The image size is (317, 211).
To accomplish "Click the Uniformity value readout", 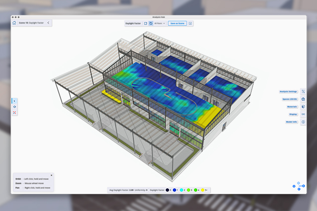I will 141,190.
